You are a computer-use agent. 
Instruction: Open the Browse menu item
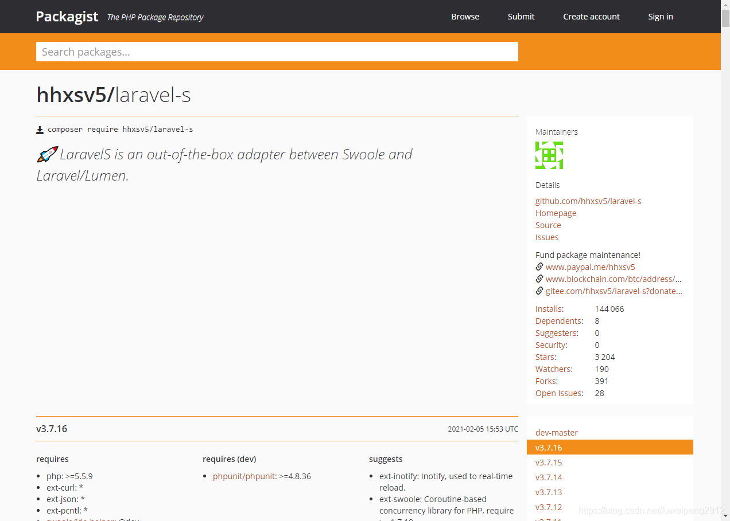[x=465, y=17]
